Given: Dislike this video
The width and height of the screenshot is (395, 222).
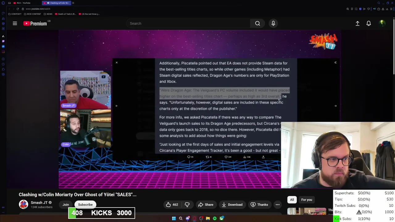Looking at the screenshot, I should [187, 205].
